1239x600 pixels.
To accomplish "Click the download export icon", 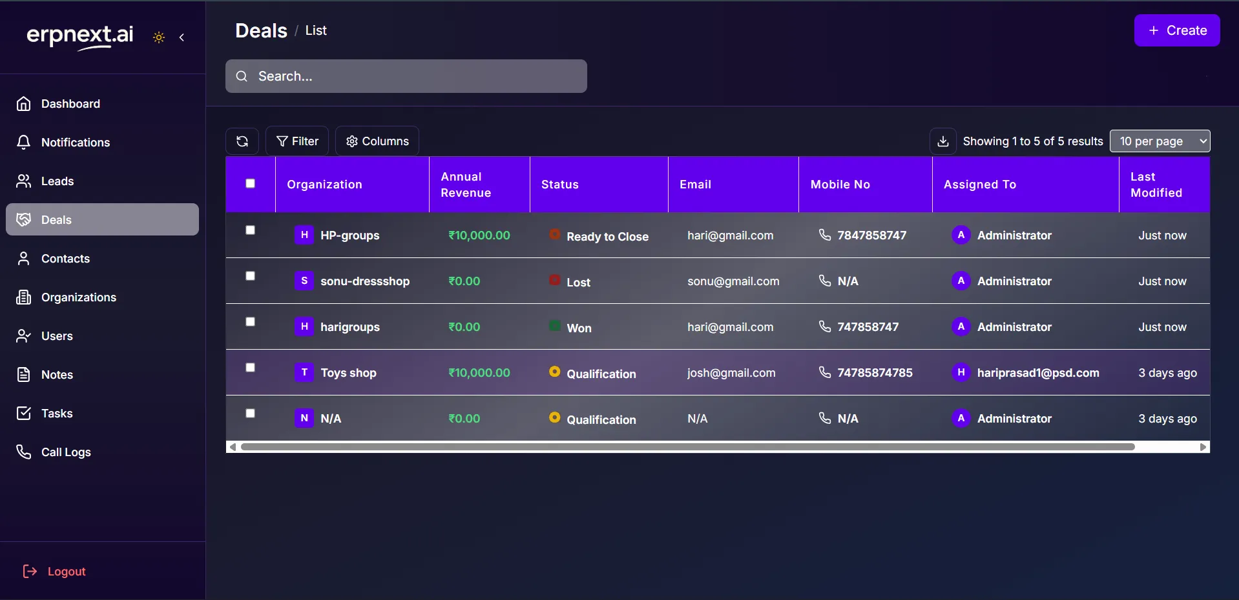I will pyautogui.click(x=942, y=141).
